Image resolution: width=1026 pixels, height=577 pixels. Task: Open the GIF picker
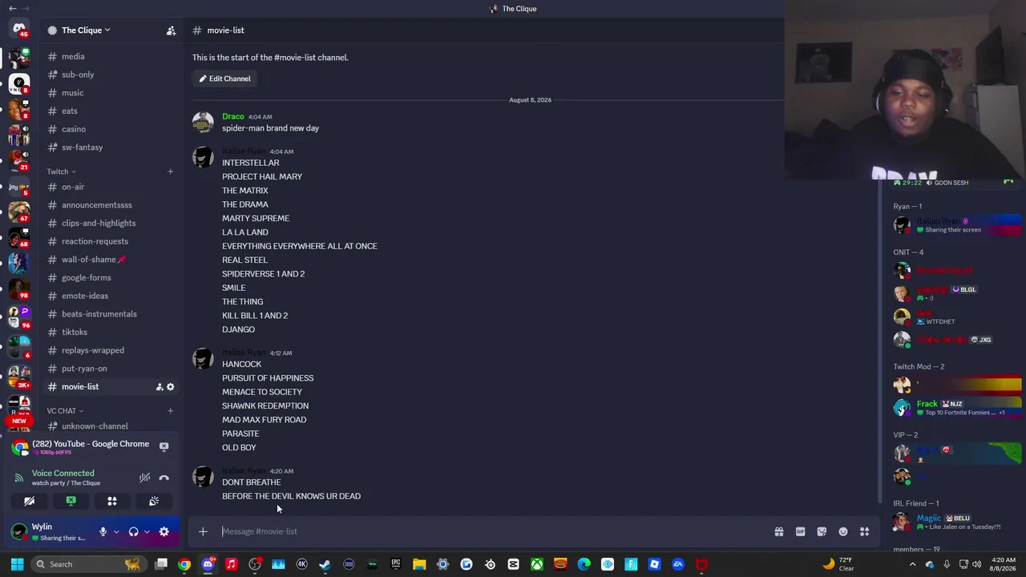800,531
